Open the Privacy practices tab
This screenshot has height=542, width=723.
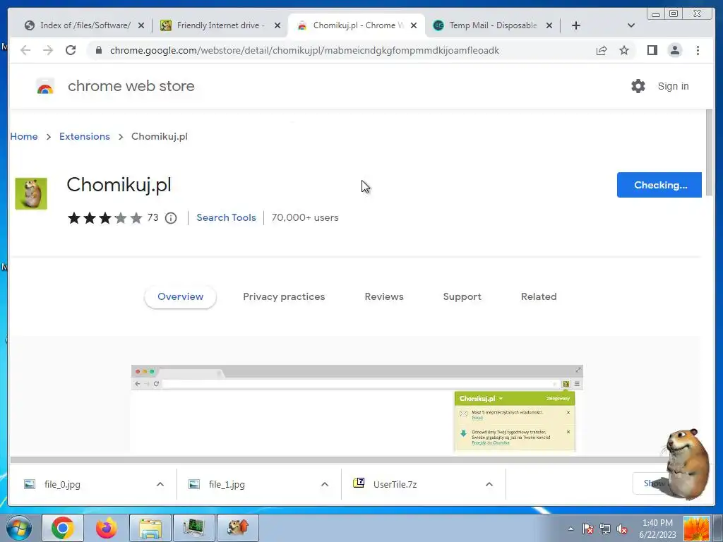[284, 297]
